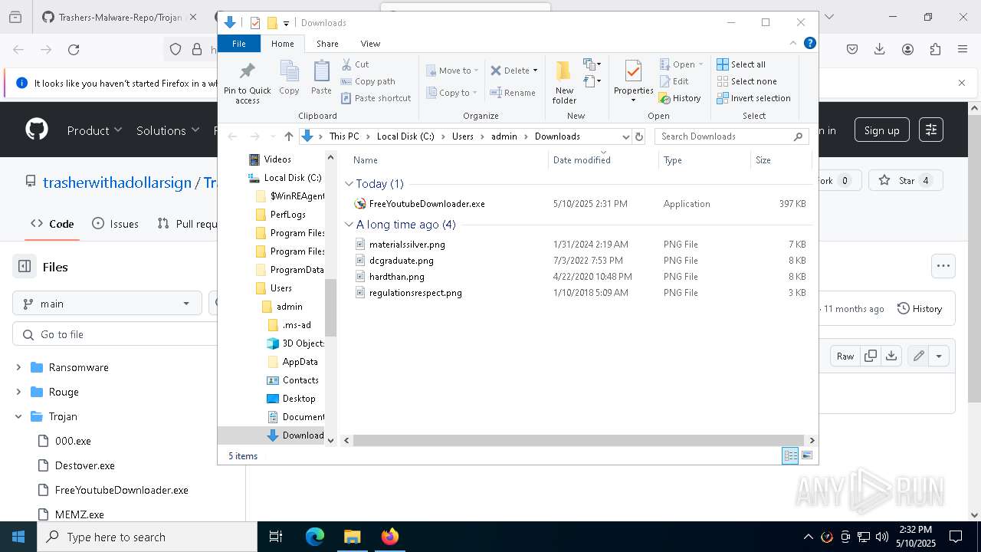Click the Search Downloads field
Image resolution: width=981 pixels, height=552 pixels.
click(730, 136)
